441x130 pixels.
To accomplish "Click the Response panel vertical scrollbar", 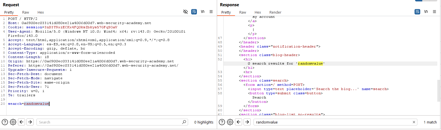I will pos(439,91).
